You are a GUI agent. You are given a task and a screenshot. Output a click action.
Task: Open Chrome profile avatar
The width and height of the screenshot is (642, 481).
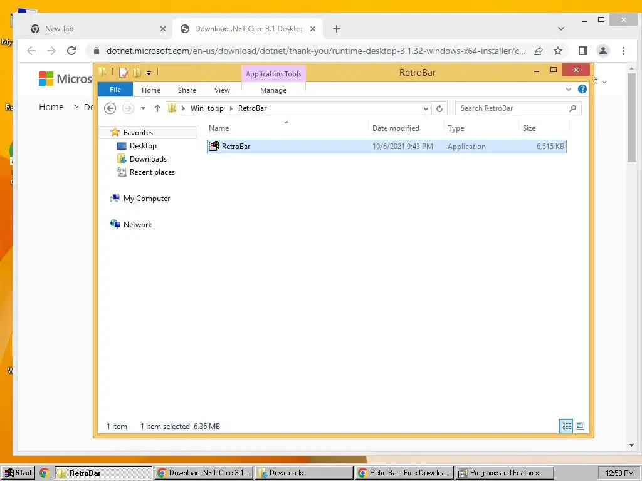point(603,51)
